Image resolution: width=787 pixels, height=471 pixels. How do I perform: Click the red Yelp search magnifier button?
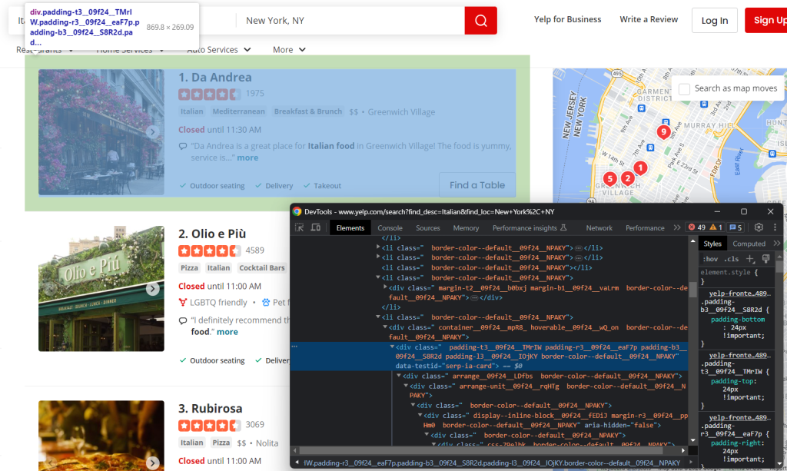480,21
